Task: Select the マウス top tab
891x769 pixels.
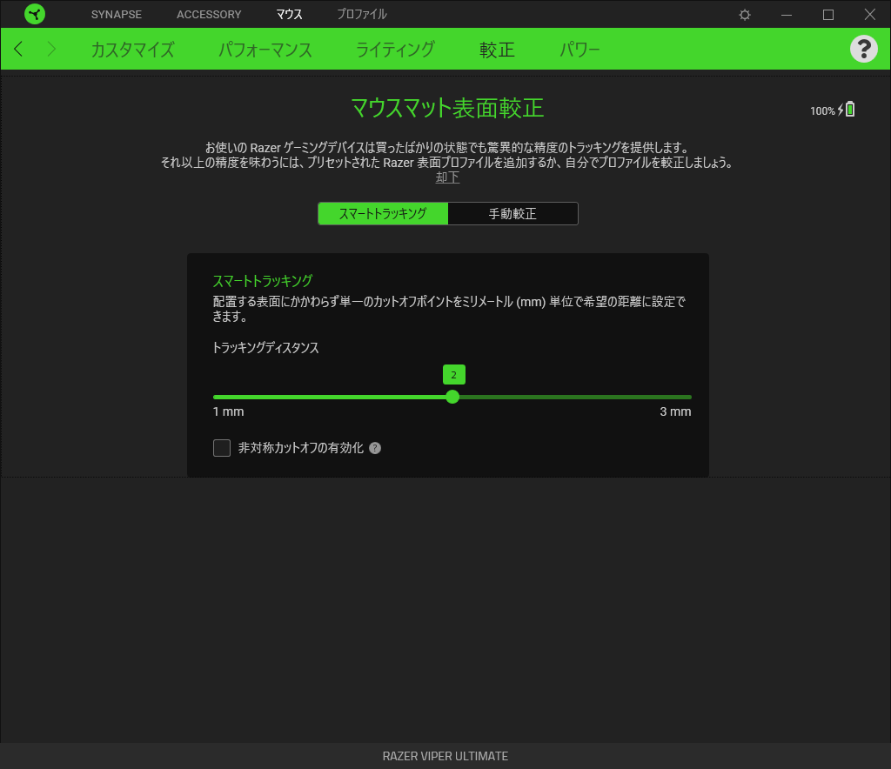Action: click(289, 14)
